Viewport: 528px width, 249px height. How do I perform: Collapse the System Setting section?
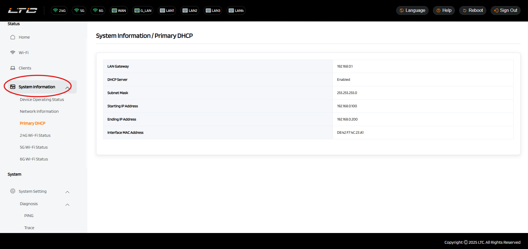67,192
